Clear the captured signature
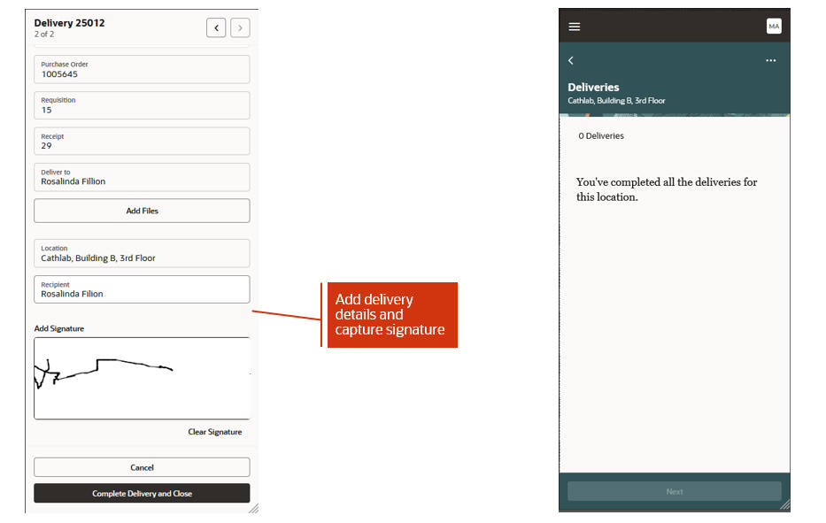This screenshot has height=523, width=826. click(x=214, y=432)
